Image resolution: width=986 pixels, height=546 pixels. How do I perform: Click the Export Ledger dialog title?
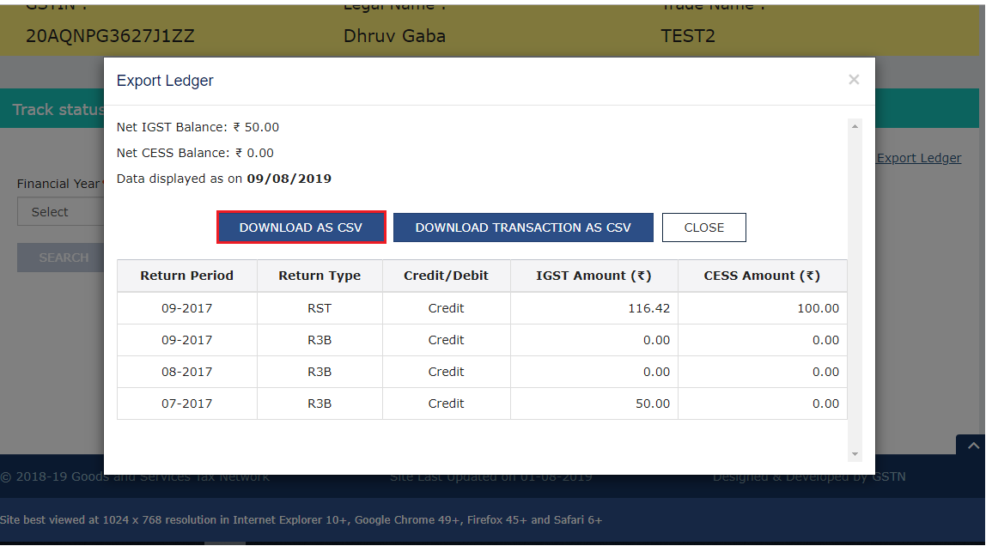coord(165,81)
